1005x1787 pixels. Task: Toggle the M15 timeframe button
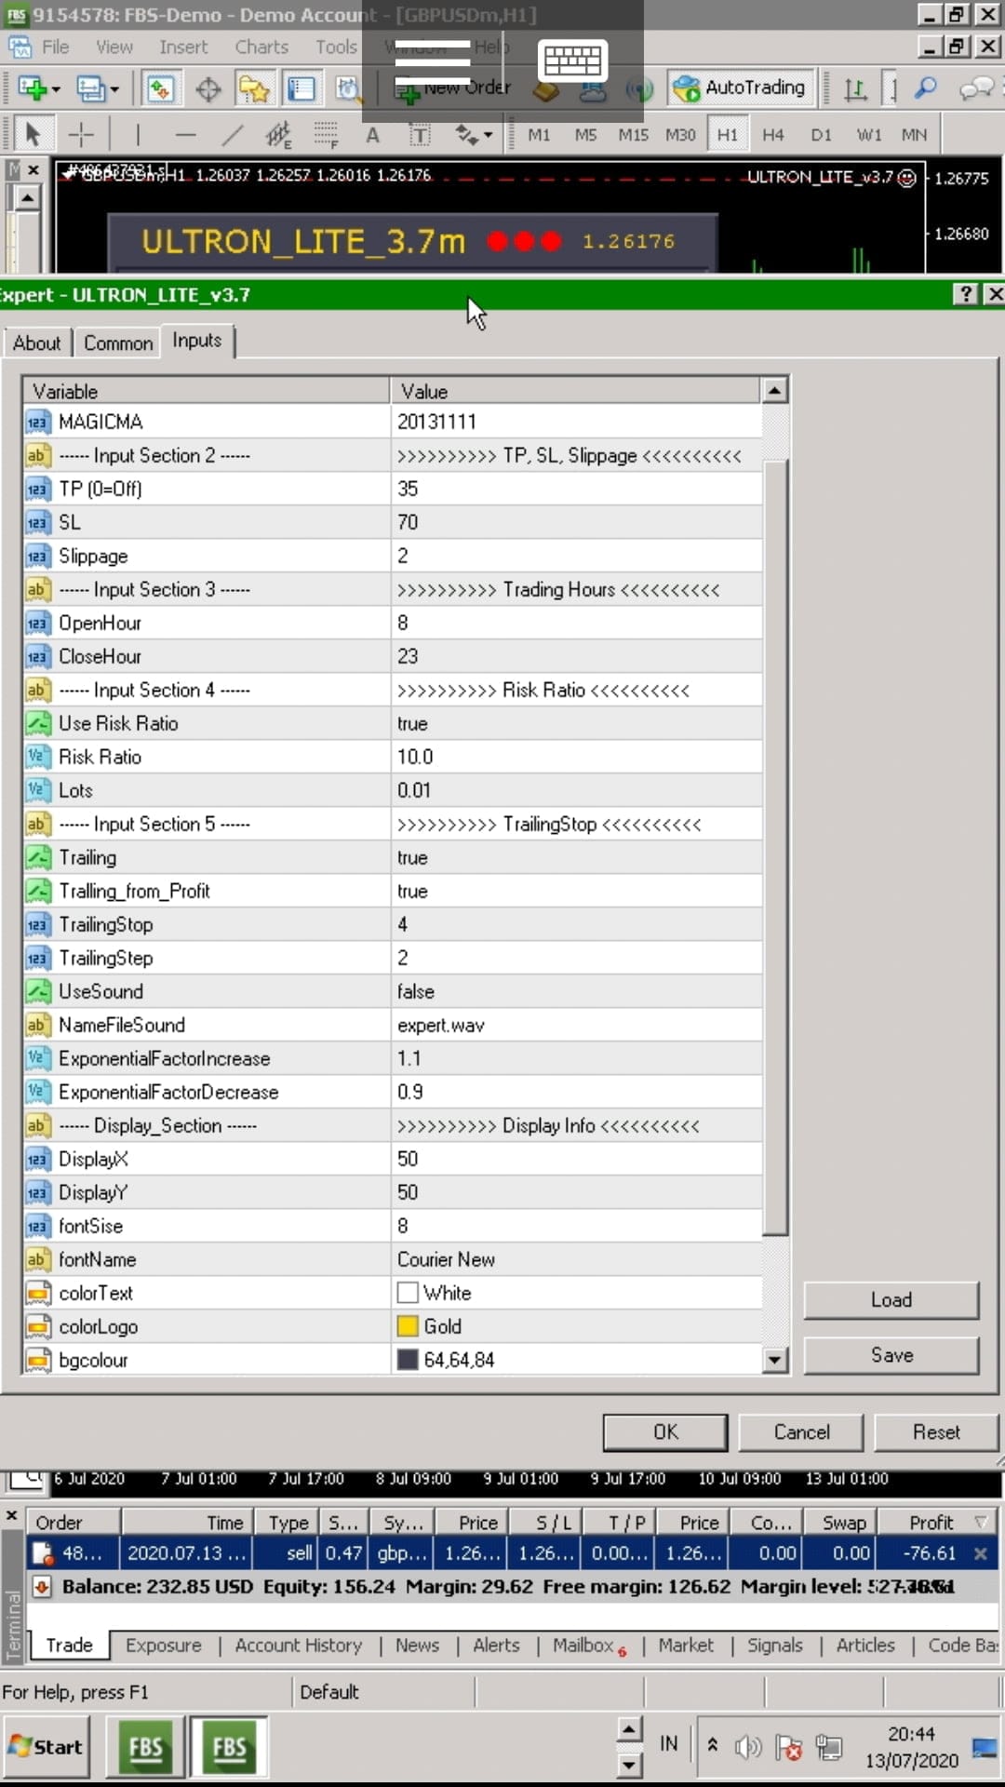pyautogui.click(x=633, y=135)
